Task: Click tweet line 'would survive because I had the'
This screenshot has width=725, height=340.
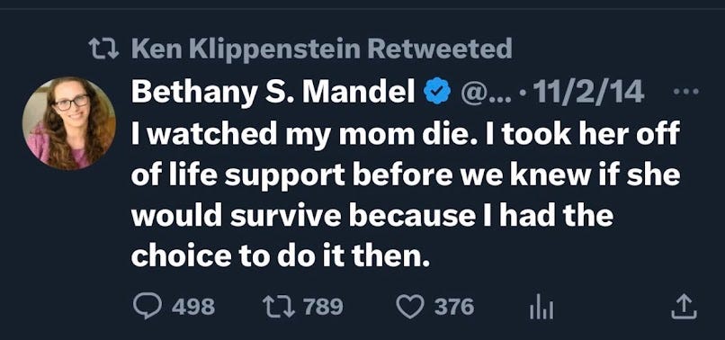Action: coord(372,216)
